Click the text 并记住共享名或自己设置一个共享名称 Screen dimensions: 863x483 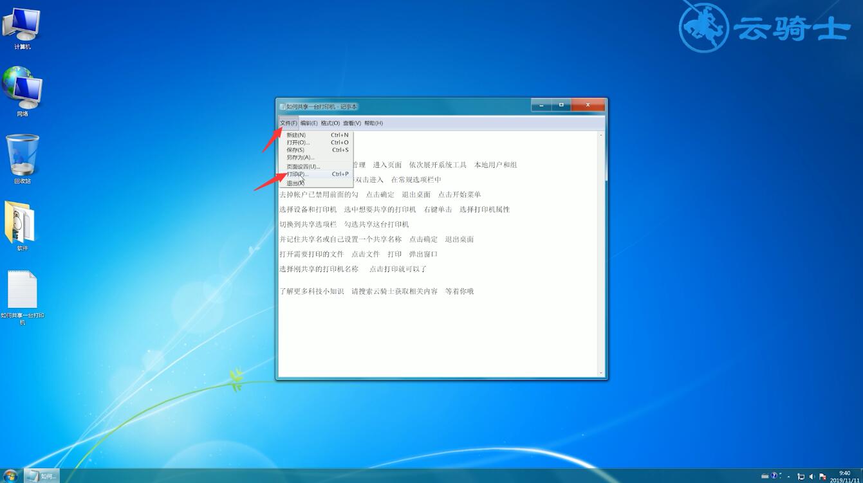pyautogui.click(x=340, y=239)
